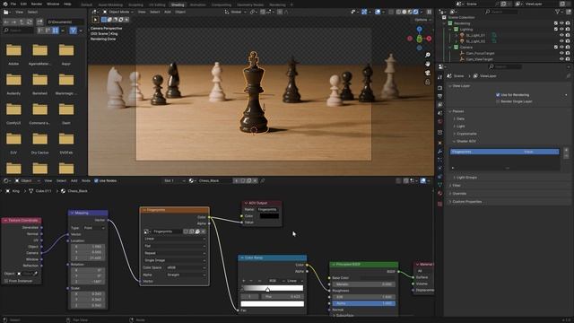Click the eyedropper in Texture Coordinate node
Viewport: 574px width, 323px height.
coord(36,274)
